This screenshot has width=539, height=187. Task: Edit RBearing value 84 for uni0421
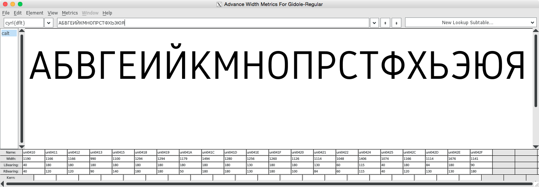coord(325,171)
